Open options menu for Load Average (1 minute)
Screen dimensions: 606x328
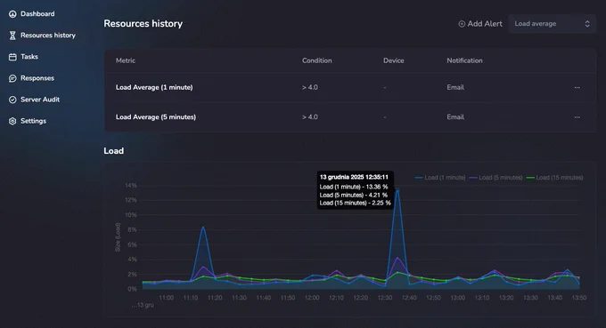[577, 87]
